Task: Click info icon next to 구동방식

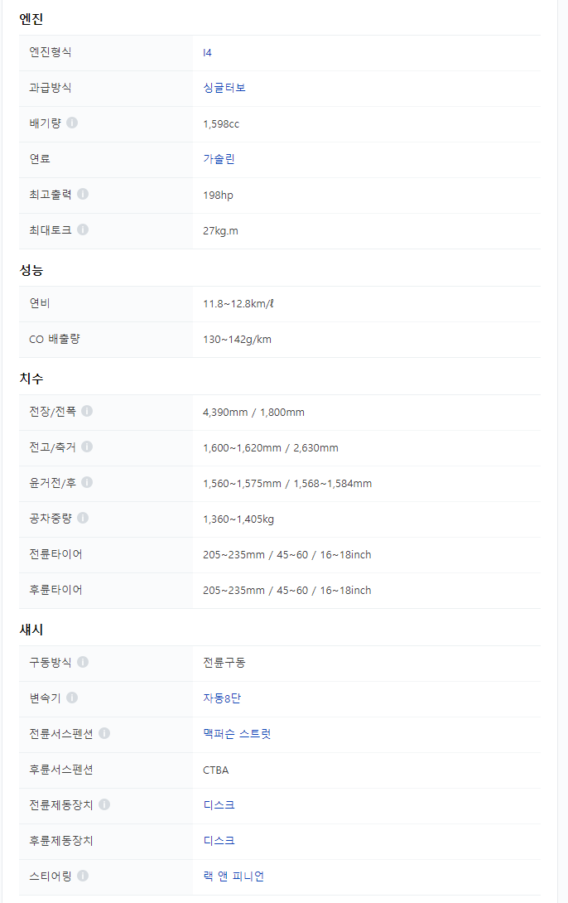Action: (83, 662)
